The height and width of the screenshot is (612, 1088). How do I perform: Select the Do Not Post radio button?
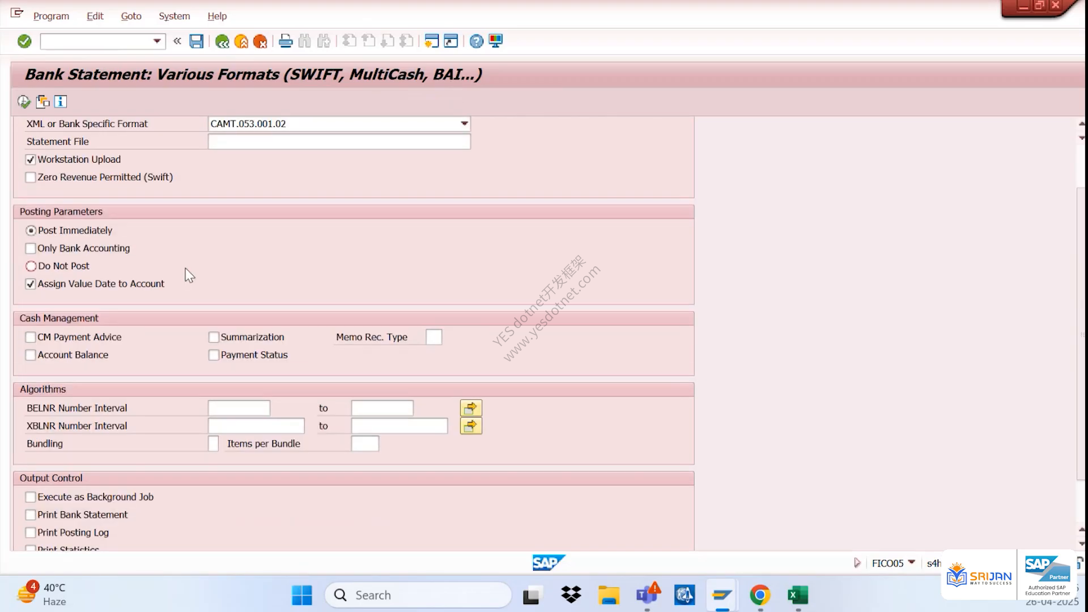31,266
